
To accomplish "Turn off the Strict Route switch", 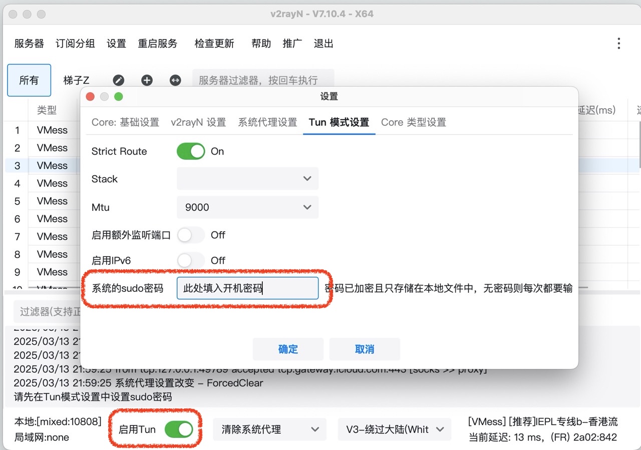I will (191, 151).
